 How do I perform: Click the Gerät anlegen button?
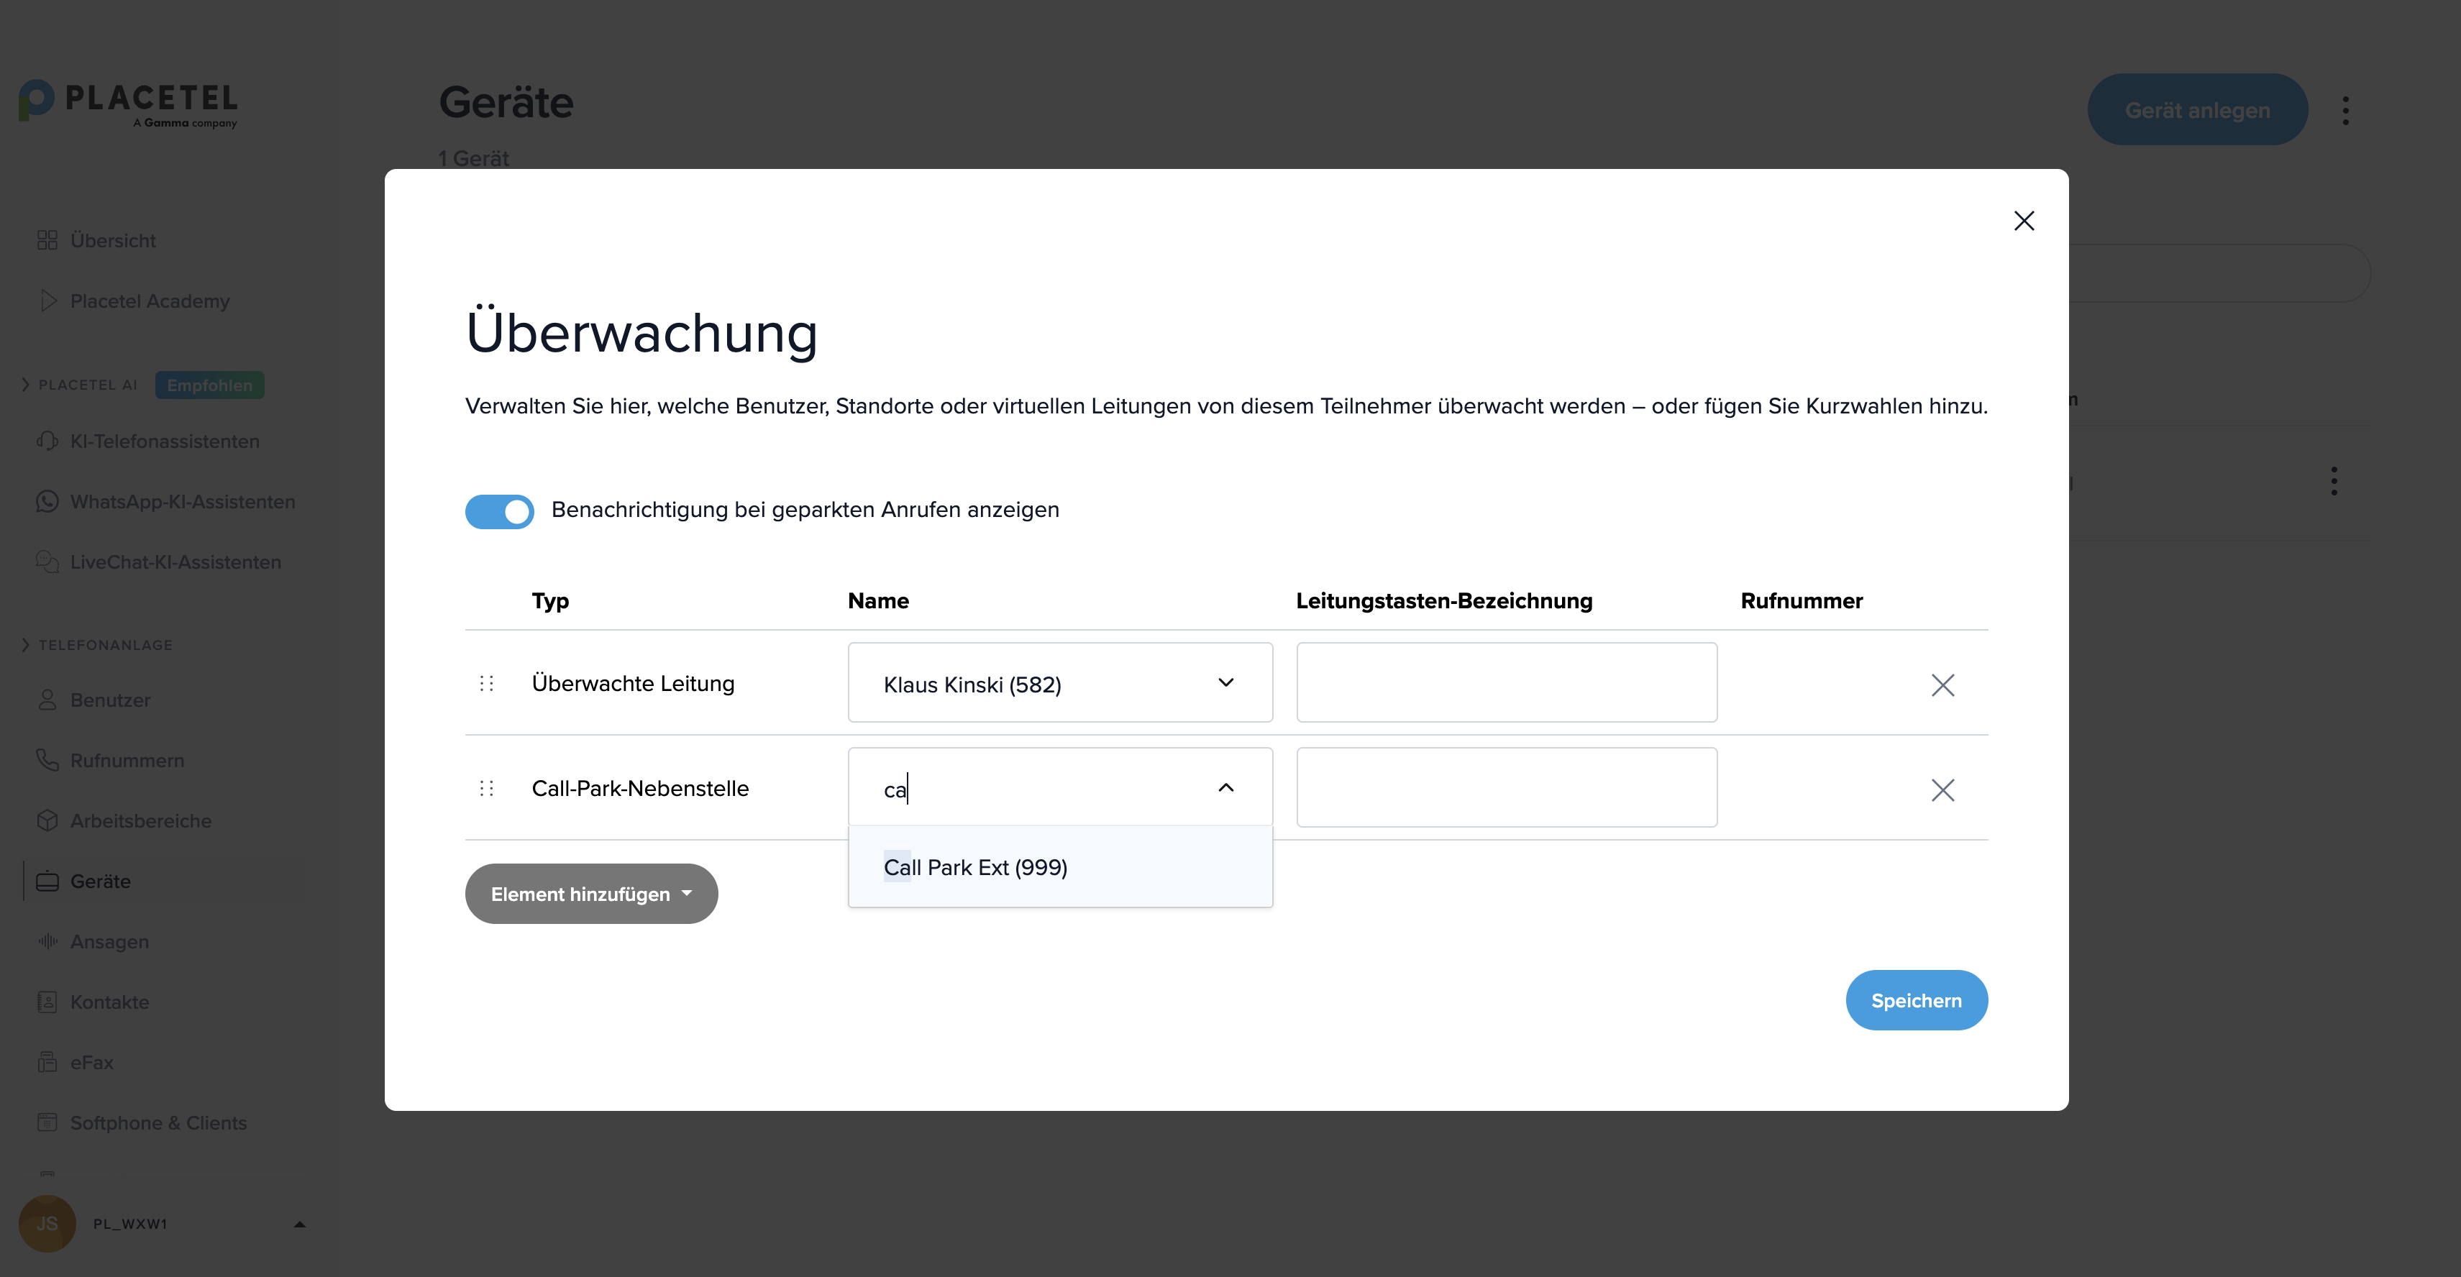tap(2197, 110)
